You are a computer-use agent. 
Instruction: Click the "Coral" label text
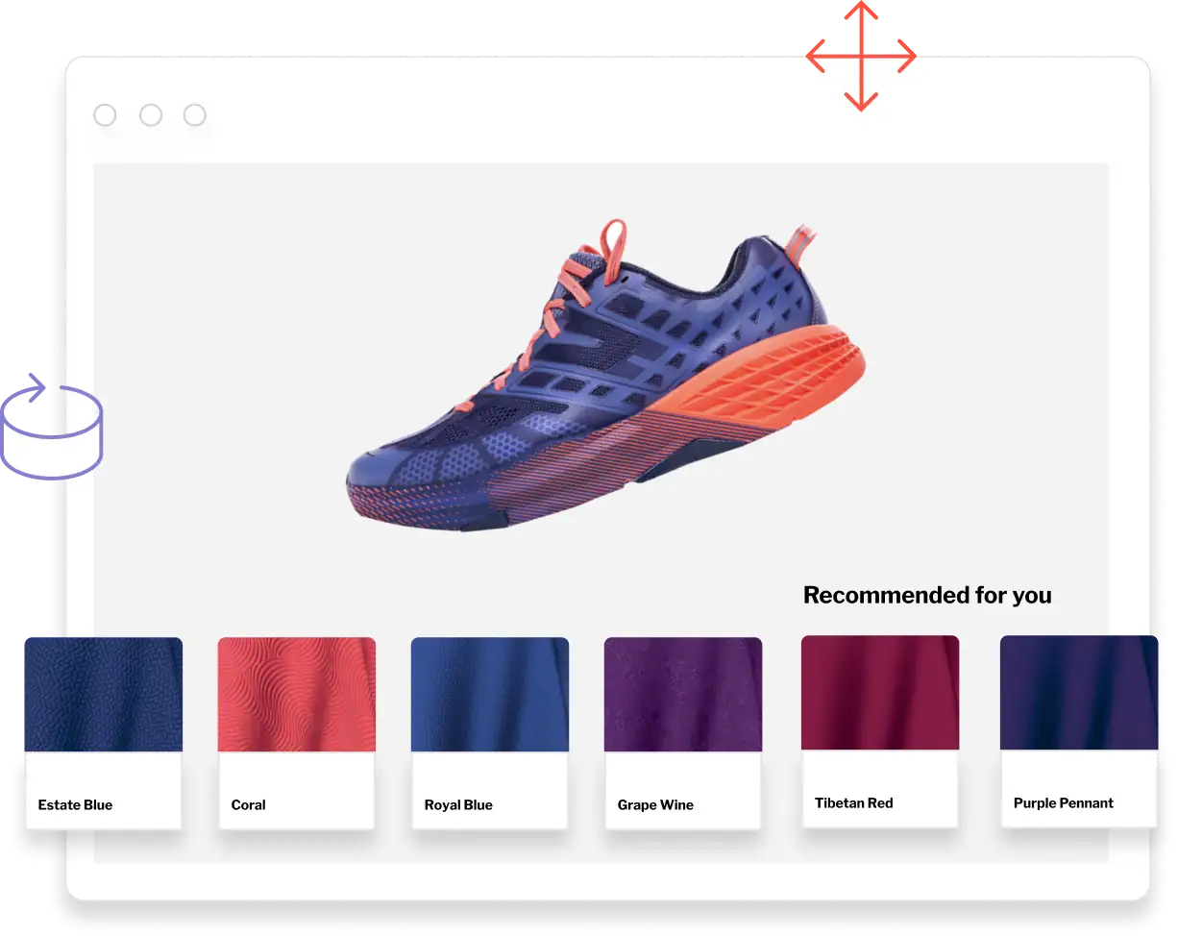coord(249,805)
